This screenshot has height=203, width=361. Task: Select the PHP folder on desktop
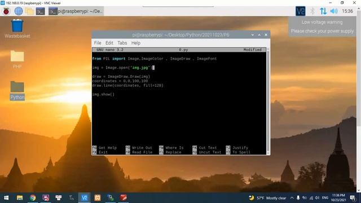pyautogui.click(x=17, y=59)
